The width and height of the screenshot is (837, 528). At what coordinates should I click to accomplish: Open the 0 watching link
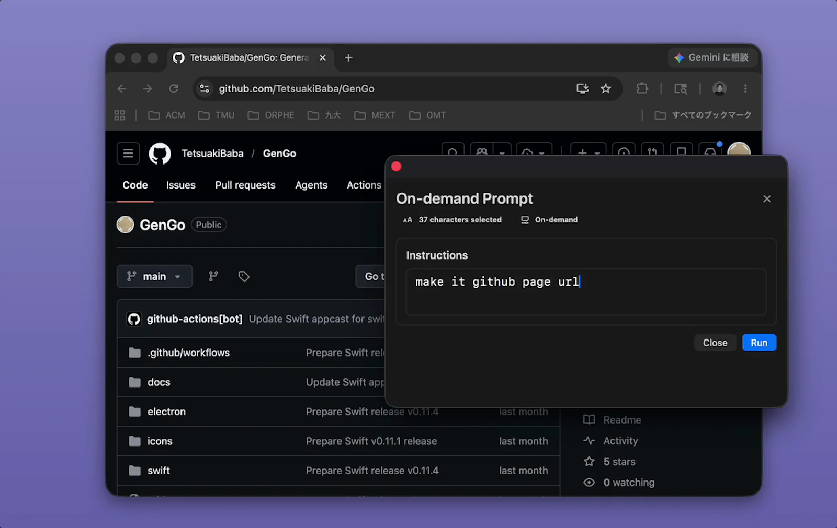click(x=619, y=483)
